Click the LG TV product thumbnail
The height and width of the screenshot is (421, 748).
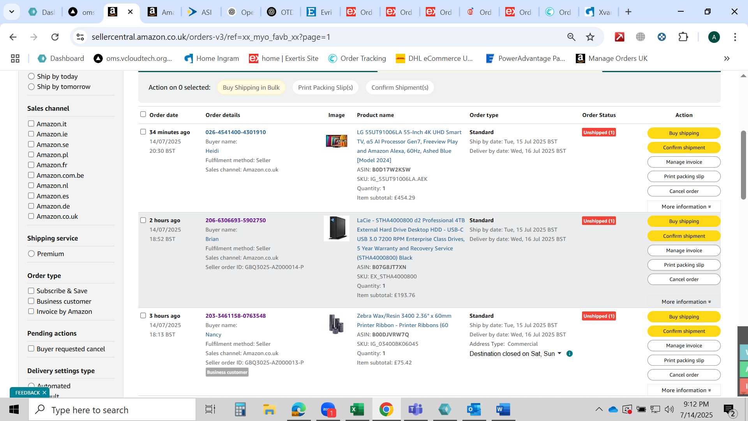pyautogui.click(x=336, y=141)
